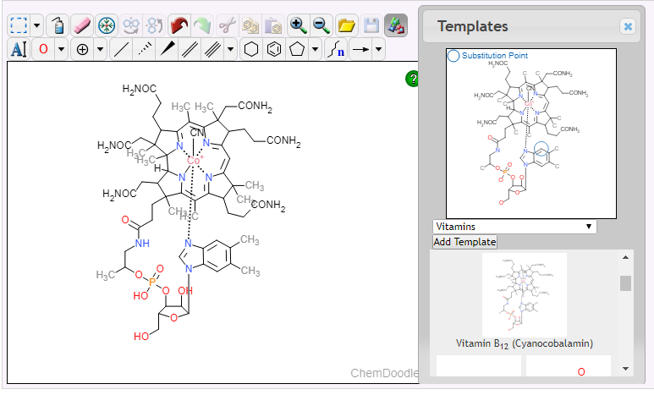
Task: Click the green help question mark
Action: (x=413, y=79)
